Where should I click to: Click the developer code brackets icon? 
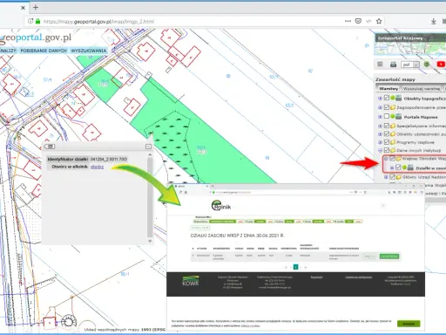(x=368, y=21)
